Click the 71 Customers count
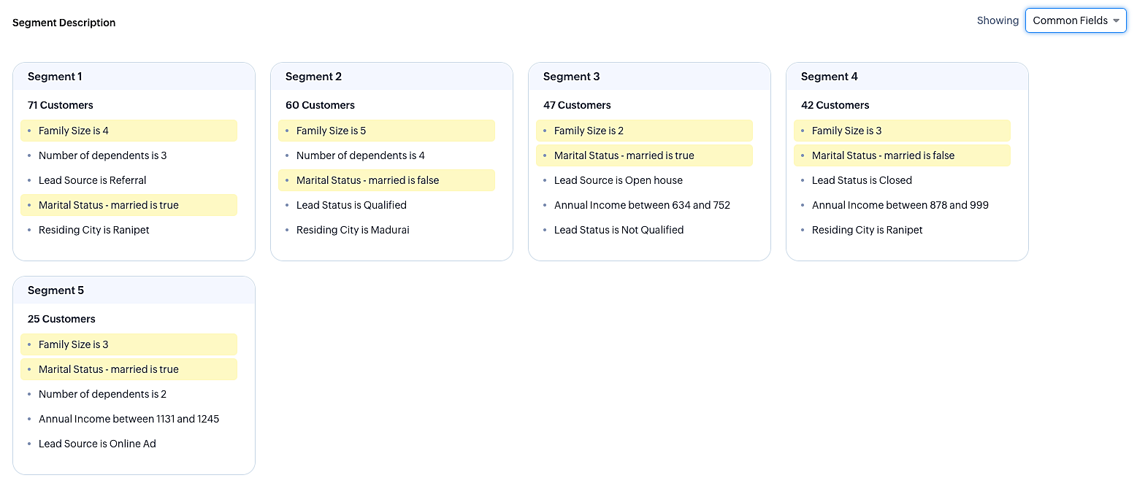Image resolution: width=1137 pixels, height=486 pixels. pyautogui.click(x=61, y=105)
